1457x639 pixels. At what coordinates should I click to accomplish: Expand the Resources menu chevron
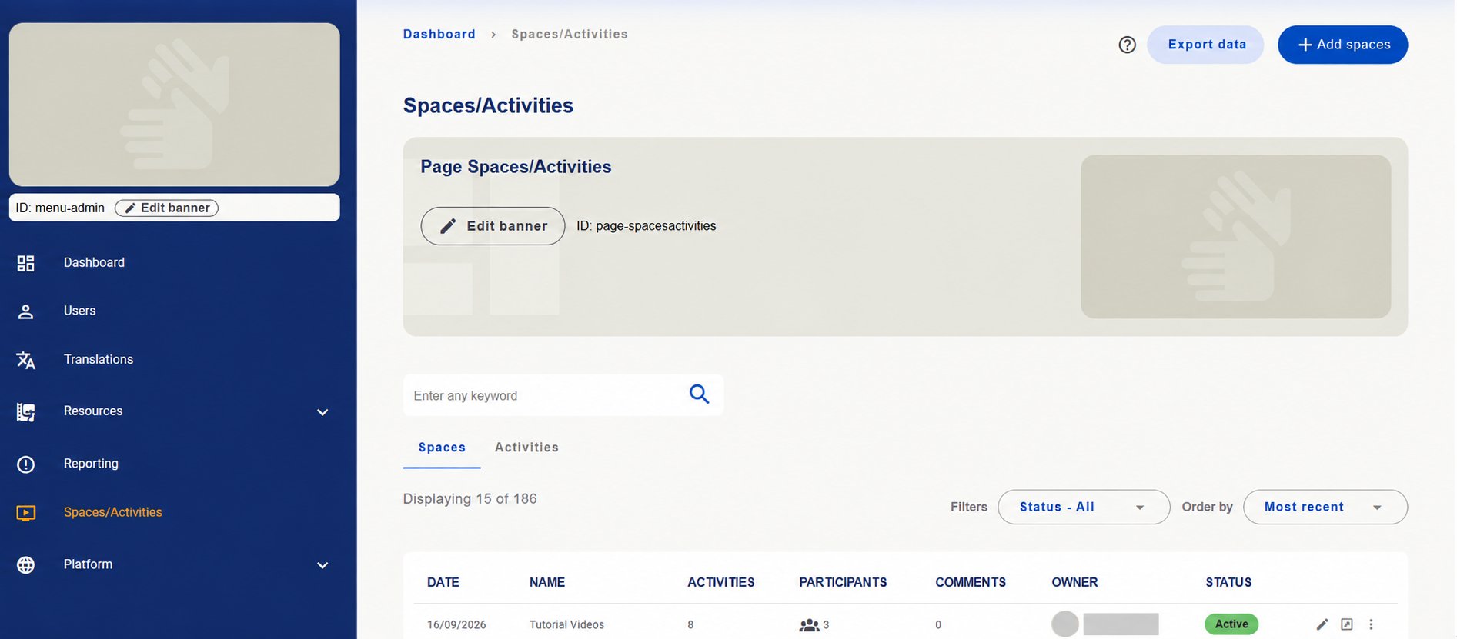pos(322,412)
